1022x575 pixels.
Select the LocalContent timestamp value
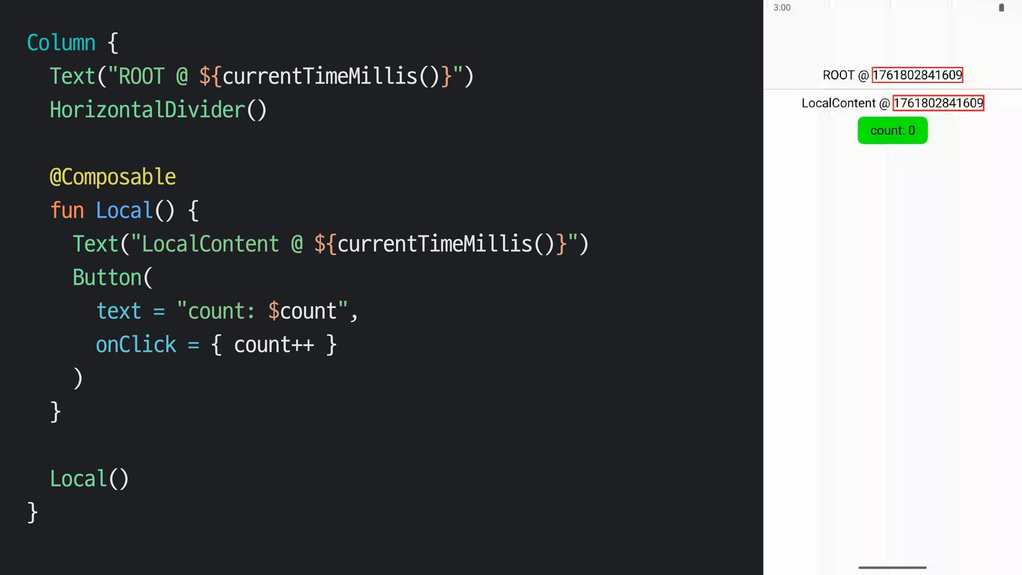click(x=938, y=103)
